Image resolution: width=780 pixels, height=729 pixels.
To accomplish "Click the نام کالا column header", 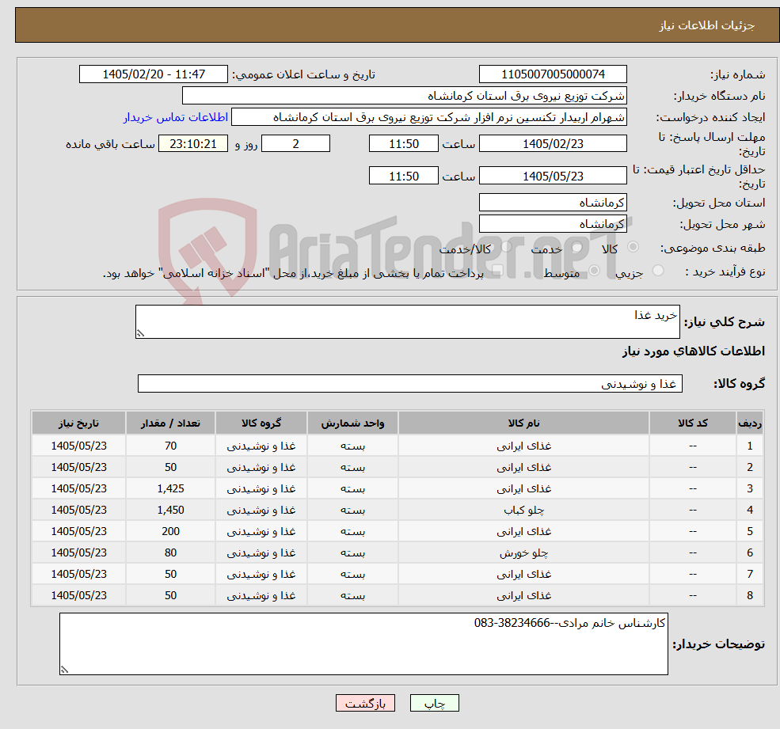I will (x=523, y=423).
